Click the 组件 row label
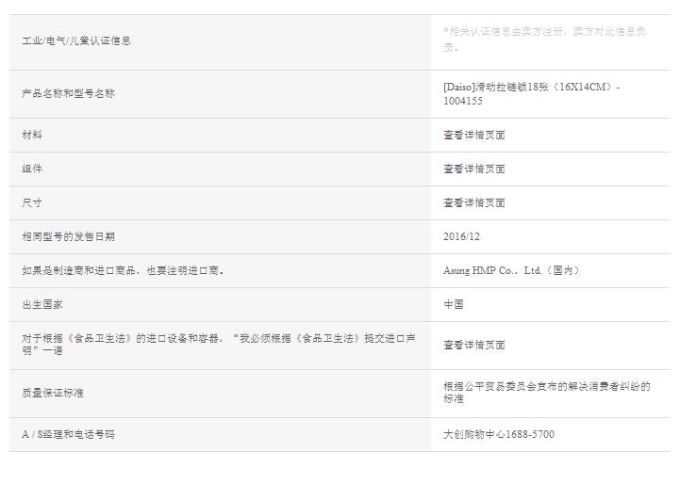Screen dimensions: 680x484 (x=32, y=169)
